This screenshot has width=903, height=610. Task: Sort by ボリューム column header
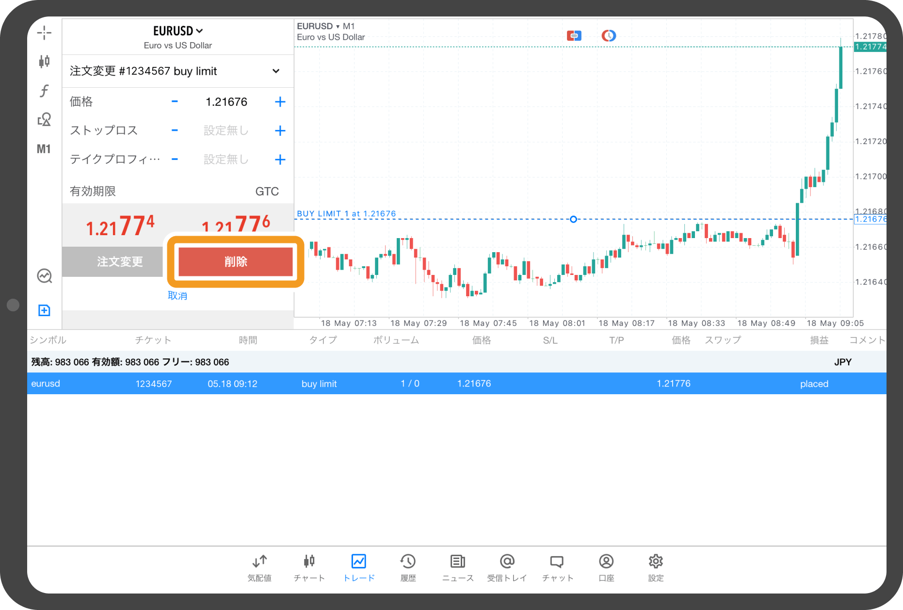click(x=396, y=340)
